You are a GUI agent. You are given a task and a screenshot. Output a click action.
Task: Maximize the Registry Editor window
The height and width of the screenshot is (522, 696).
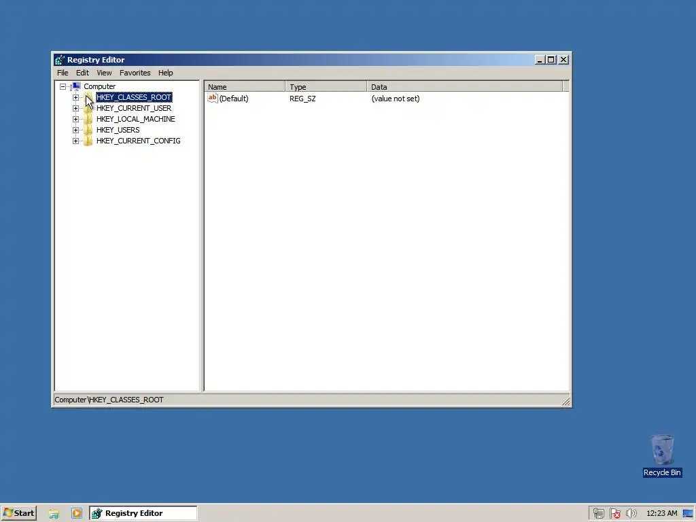[x=551, y=60]
